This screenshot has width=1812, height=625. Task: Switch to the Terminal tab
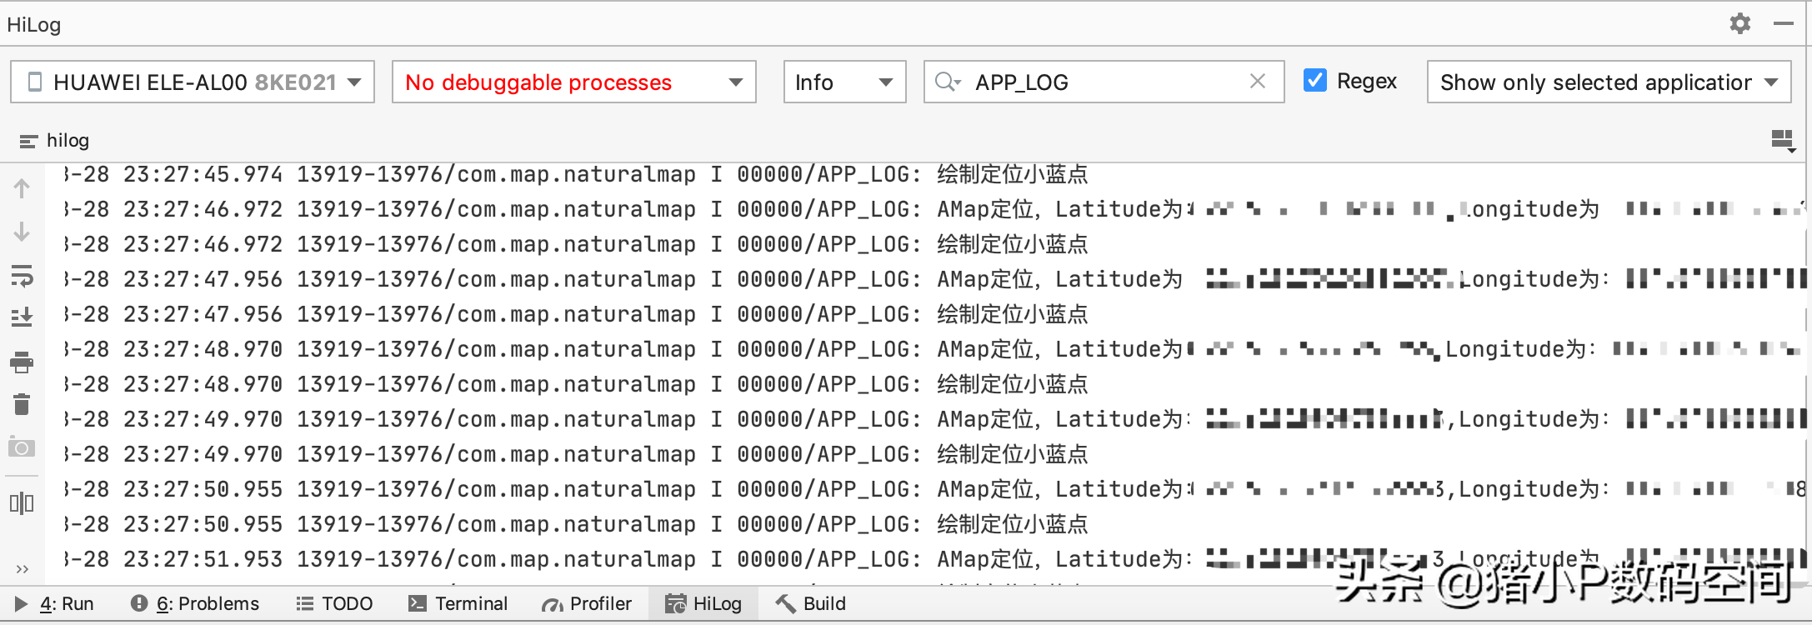pos(458,603)
